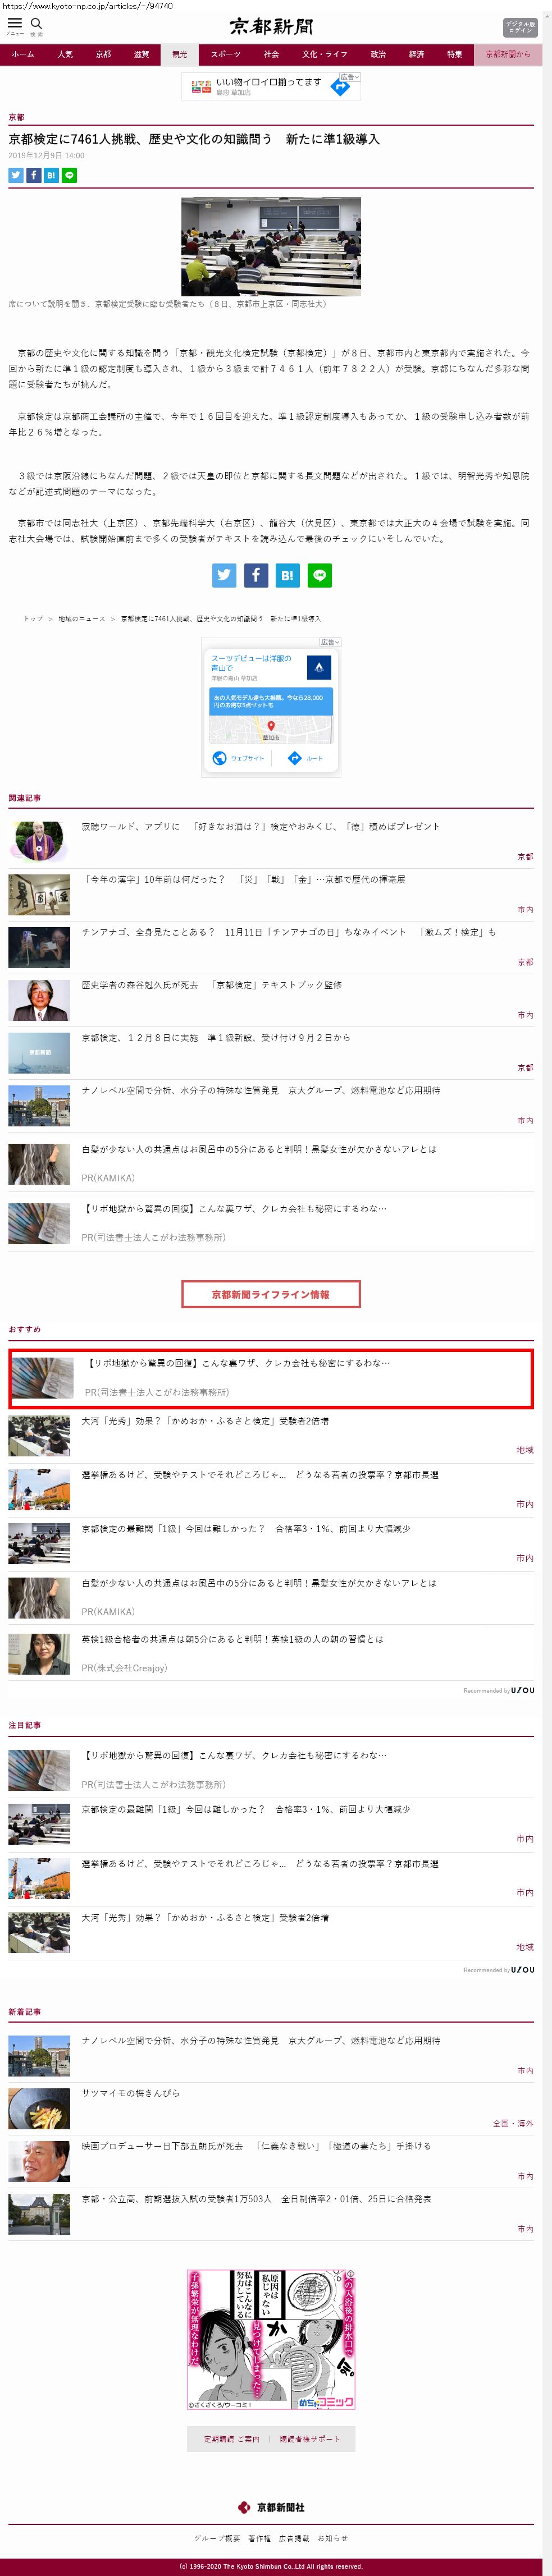Follow the 定期購読 ご案内 link
552x2576 pixels.
point(231,2439)
